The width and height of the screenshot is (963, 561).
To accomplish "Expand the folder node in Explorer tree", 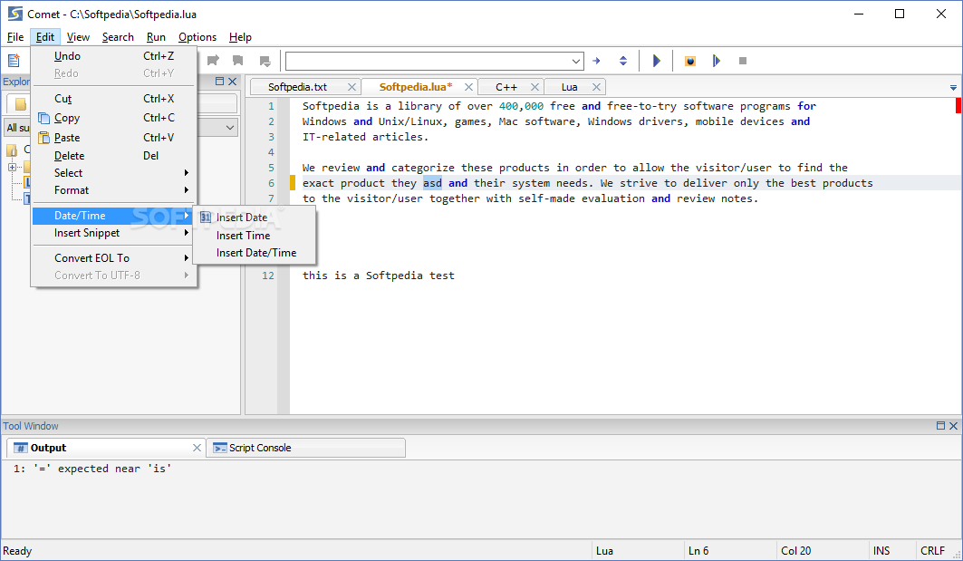I will coord(12,167).
